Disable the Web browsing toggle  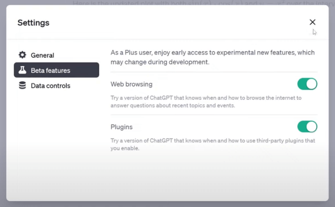pos(307,84)
